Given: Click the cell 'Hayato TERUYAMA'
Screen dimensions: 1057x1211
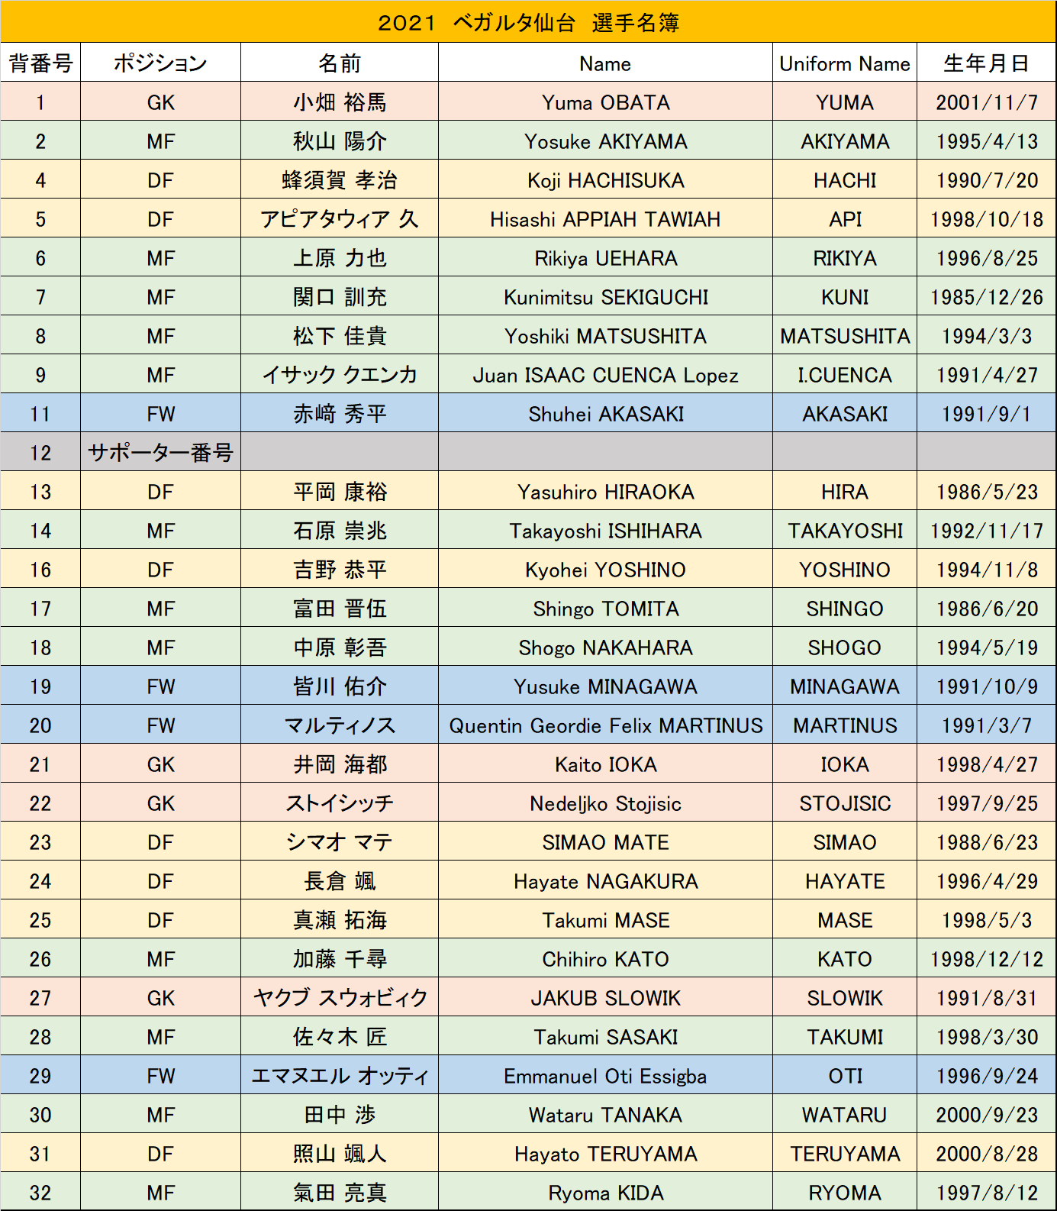Looking at the screenshot, I should click(x=605, y=1153).
